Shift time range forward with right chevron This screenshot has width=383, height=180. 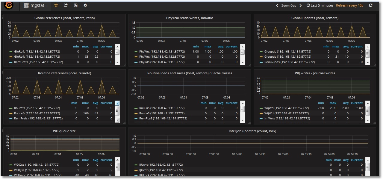pyautogui.click(x=300, y=5)
